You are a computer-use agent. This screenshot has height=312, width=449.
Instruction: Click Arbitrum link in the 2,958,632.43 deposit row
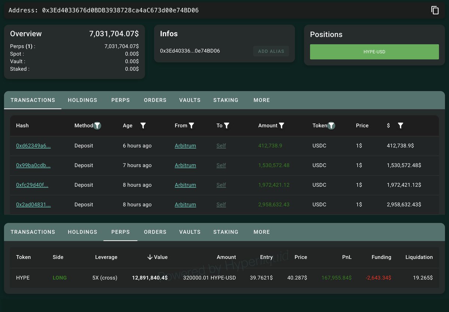[x=185, y=205]
